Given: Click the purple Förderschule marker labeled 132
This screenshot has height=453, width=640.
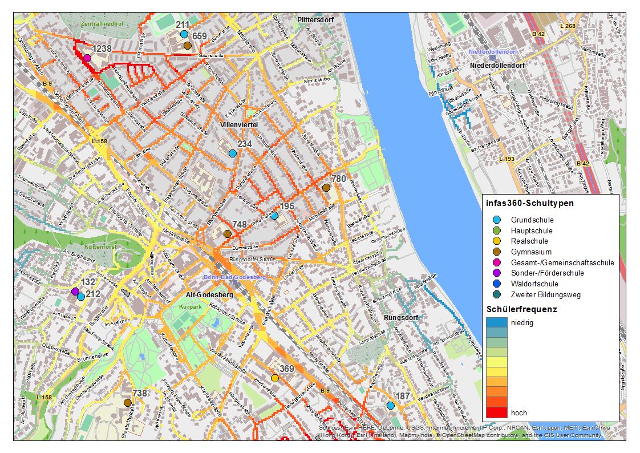Looking at the screenshot, I should [x=75, y=292].
